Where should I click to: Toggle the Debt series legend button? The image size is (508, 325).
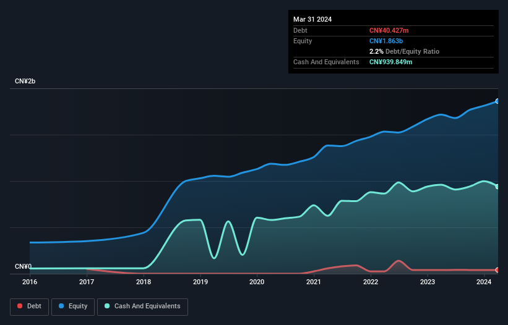pyautogui.click(x=29, y=306)
